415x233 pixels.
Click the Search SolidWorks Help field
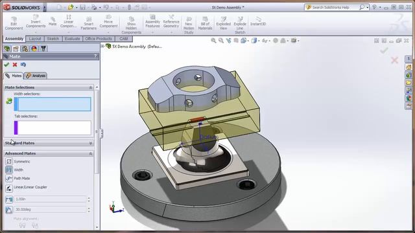coord(334,7)
